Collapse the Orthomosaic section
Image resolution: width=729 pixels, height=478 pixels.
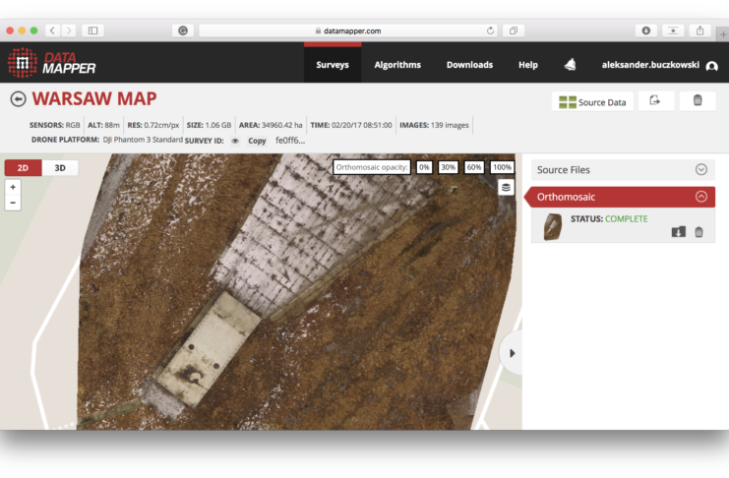tap(700, 197)
